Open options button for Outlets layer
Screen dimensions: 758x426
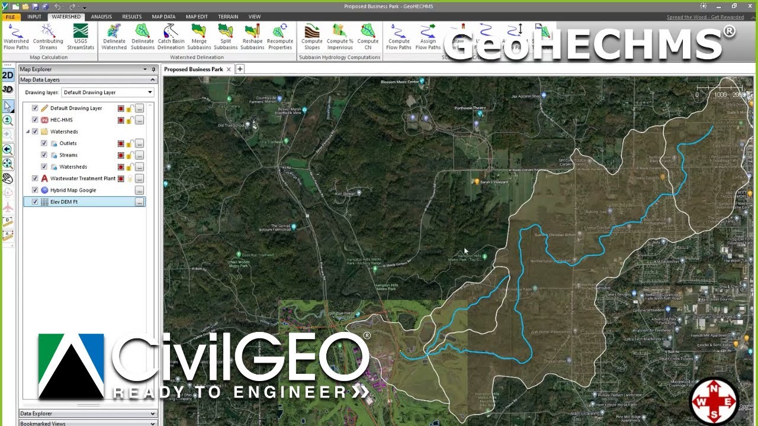[x=139, y=143]
